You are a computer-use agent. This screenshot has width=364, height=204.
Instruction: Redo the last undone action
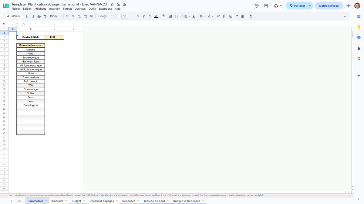tap(33, 16)
